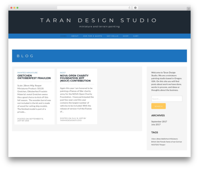Viewport: 199px width, 169px height.
Task: Click the green maximize window dot
Action: pyautogui.click(x=18, y=8)
